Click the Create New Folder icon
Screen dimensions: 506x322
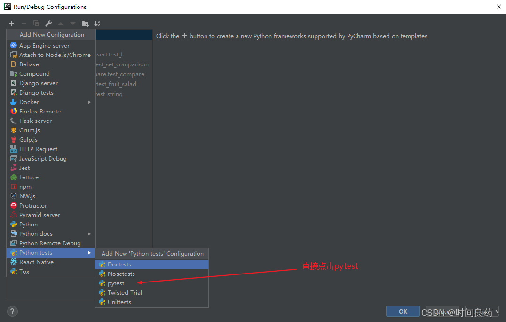[85, 24]
